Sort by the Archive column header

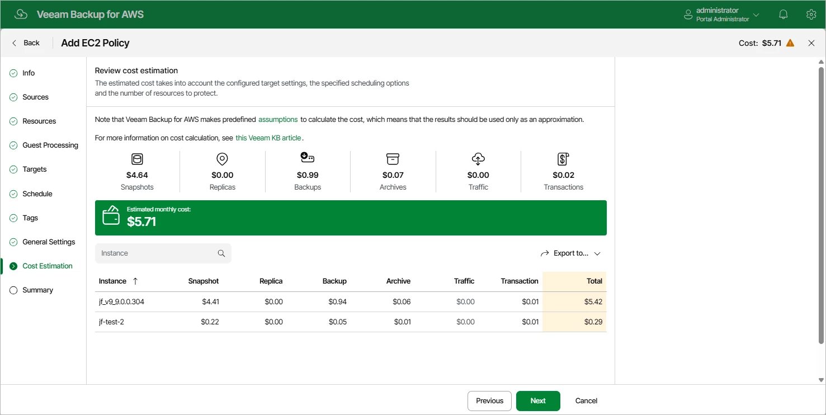[x=398, y=281]
